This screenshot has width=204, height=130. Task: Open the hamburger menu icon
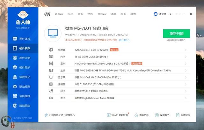pyautogui.click(x=178, y=14)
